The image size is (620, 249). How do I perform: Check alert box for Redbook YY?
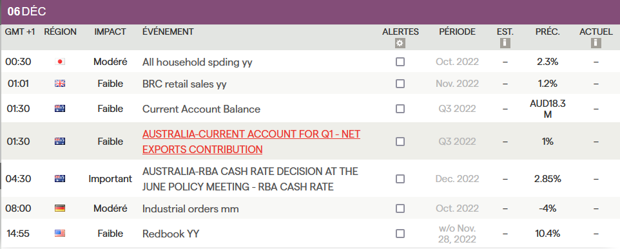pyautogui.click(x=400, y=234)
